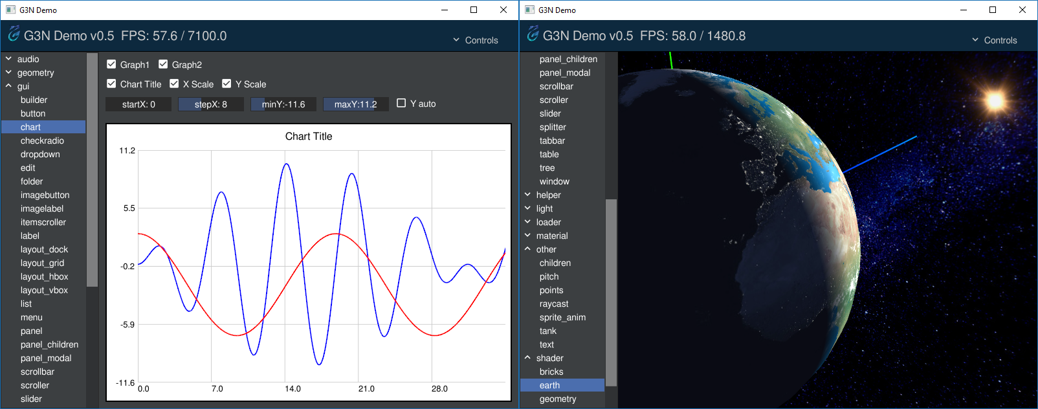1038x409 pixels.
Task: Open the imagelabel demo
Action: (43, 208)
